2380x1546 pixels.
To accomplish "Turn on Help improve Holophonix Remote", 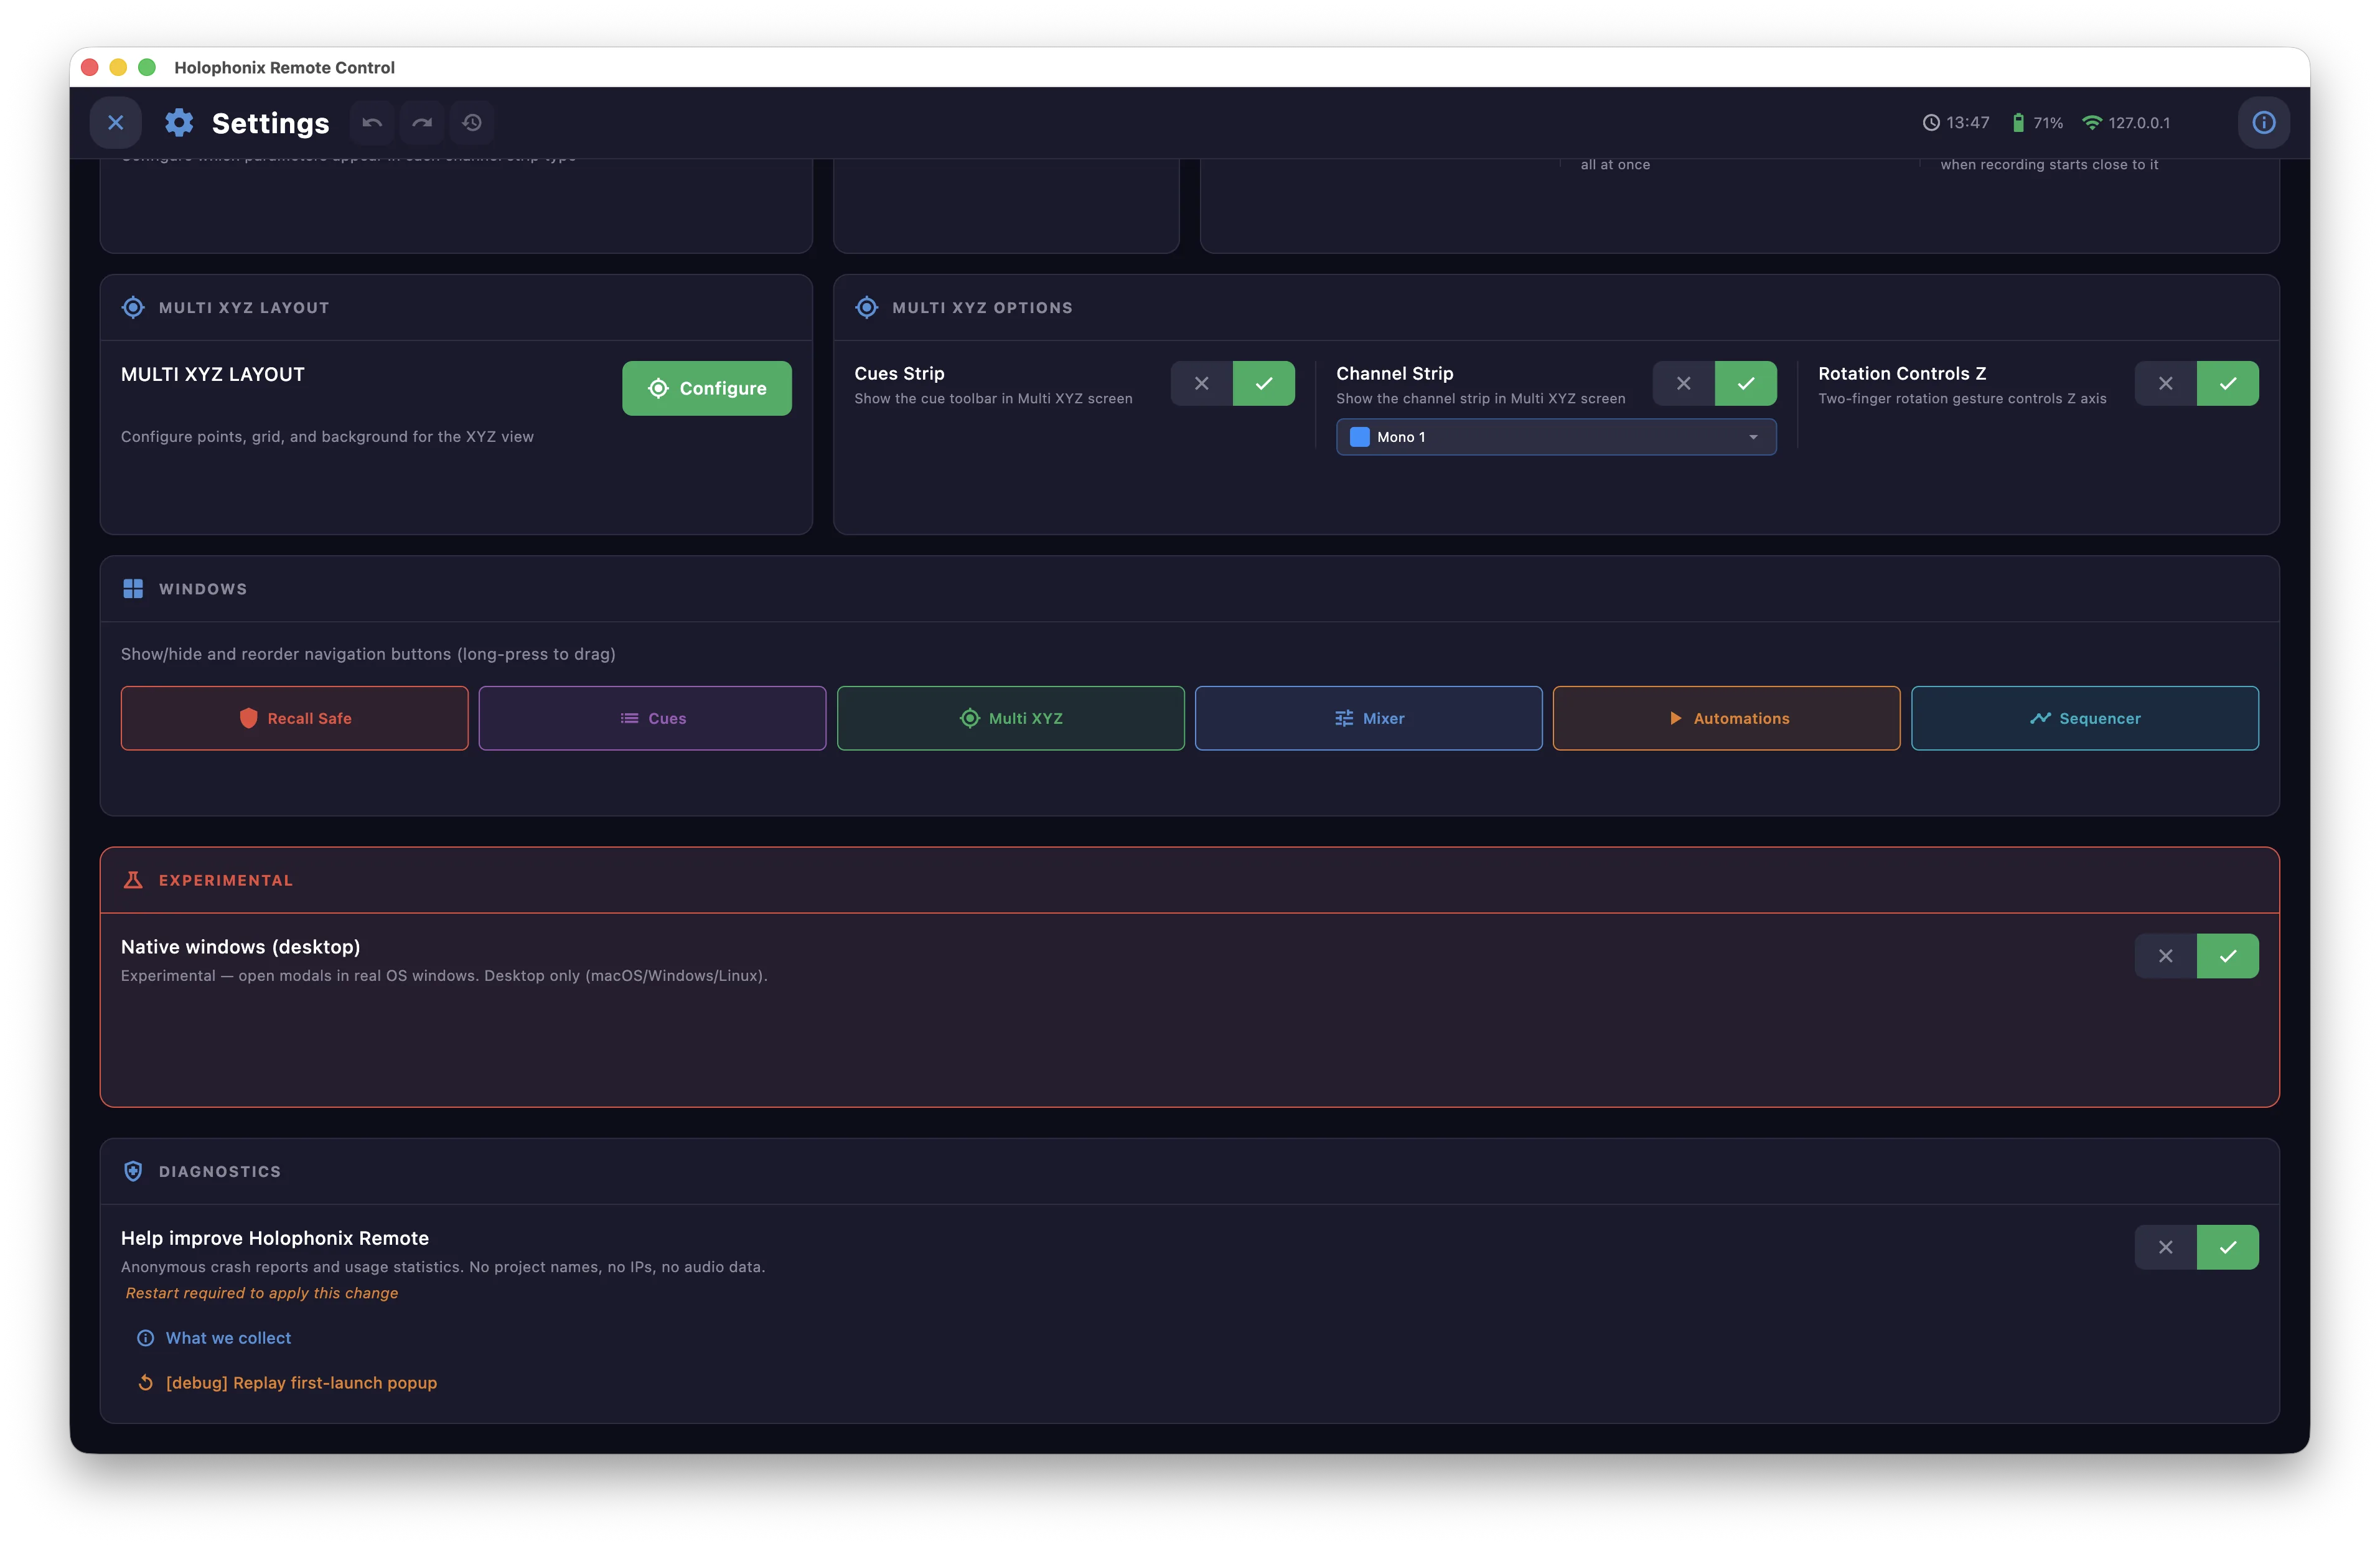I will (x=2227, y=1247).
